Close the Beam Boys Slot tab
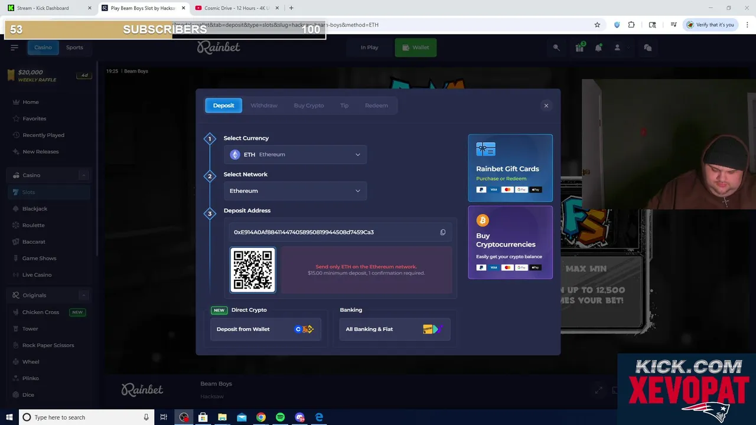The height and width of the screenshot is (425, 756). click(183, 8)
